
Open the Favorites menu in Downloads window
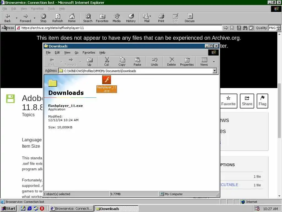[x=89, y=52]
